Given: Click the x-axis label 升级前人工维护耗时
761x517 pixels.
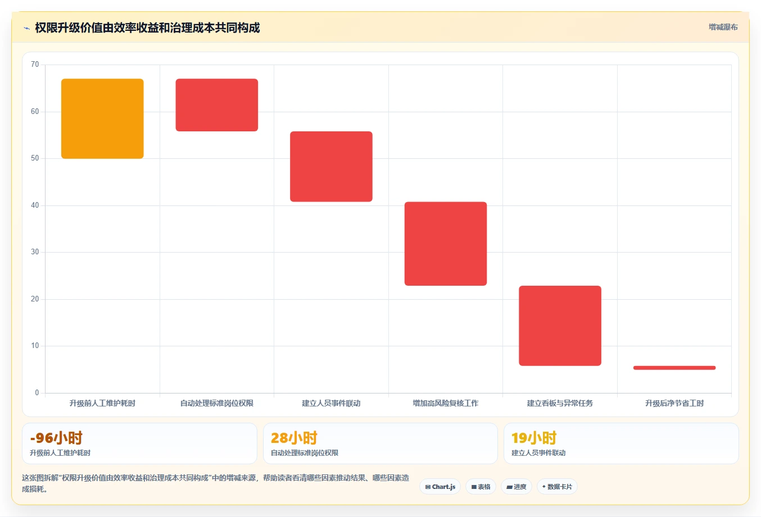Looking at the screenshot, I should 102,403.
